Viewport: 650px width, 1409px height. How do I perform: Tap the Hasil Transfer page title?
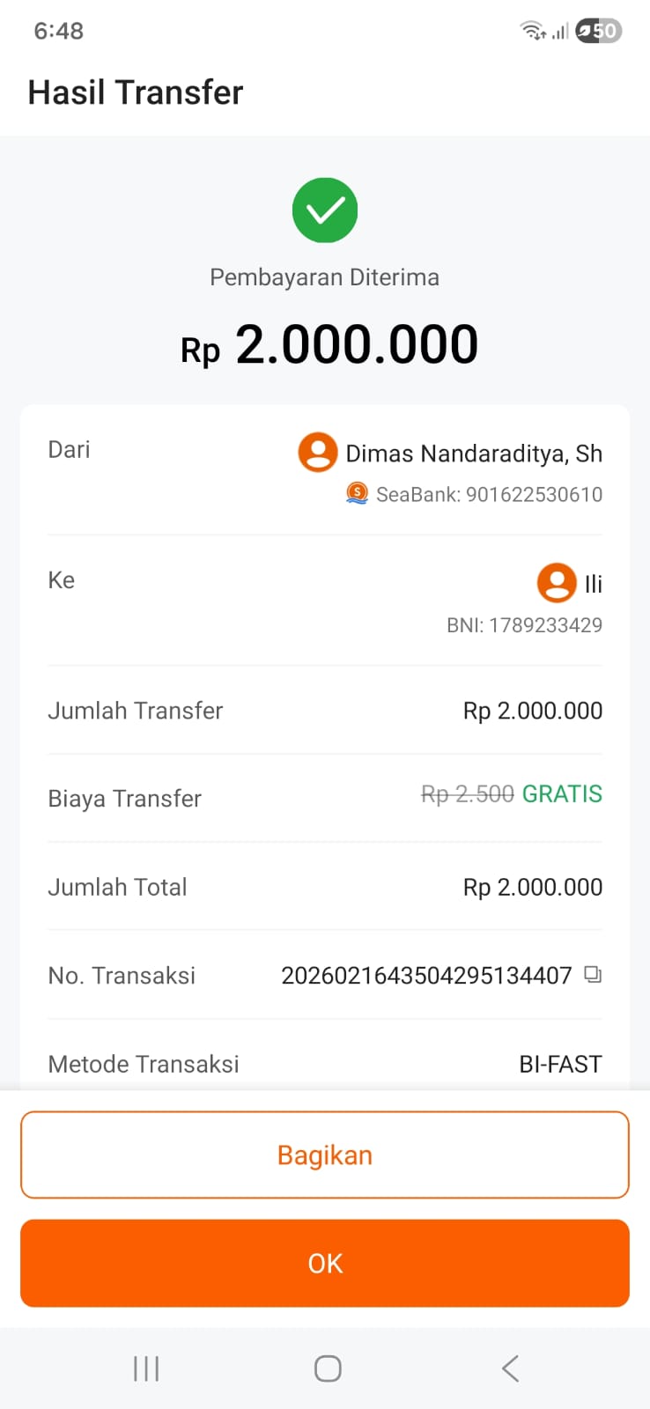136,92
